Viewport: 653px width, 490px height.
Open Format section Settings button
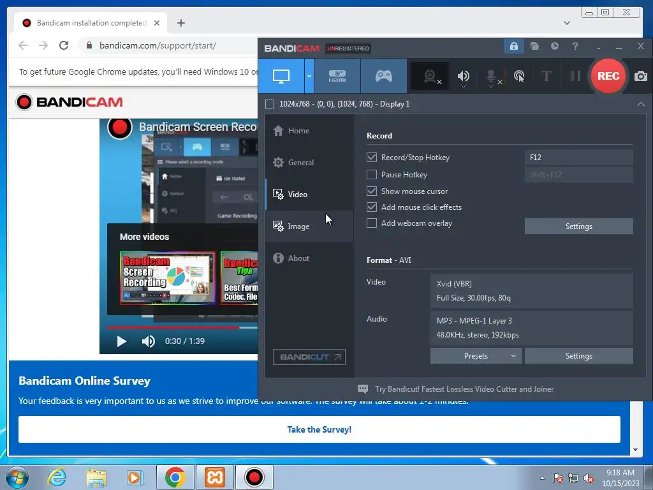pos(578,356)
